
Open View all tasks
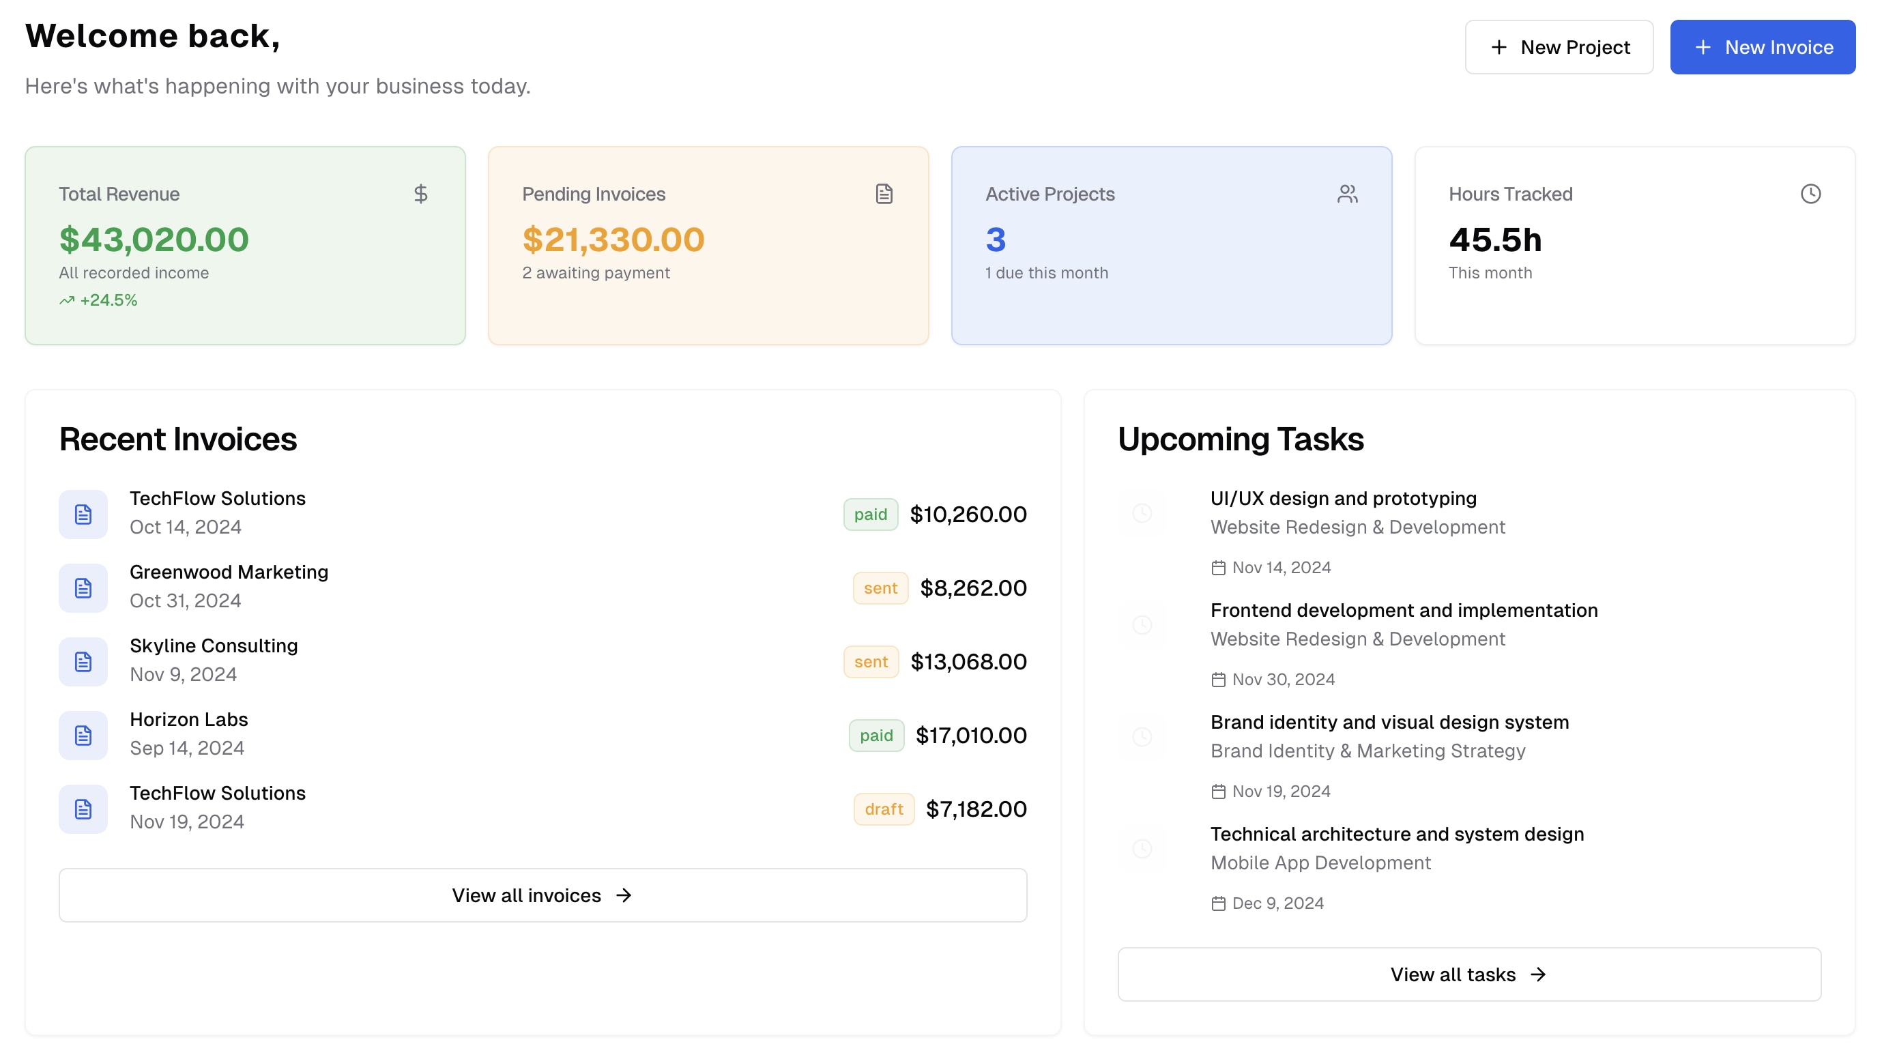pyautogui.click(x=1468, y=974)
